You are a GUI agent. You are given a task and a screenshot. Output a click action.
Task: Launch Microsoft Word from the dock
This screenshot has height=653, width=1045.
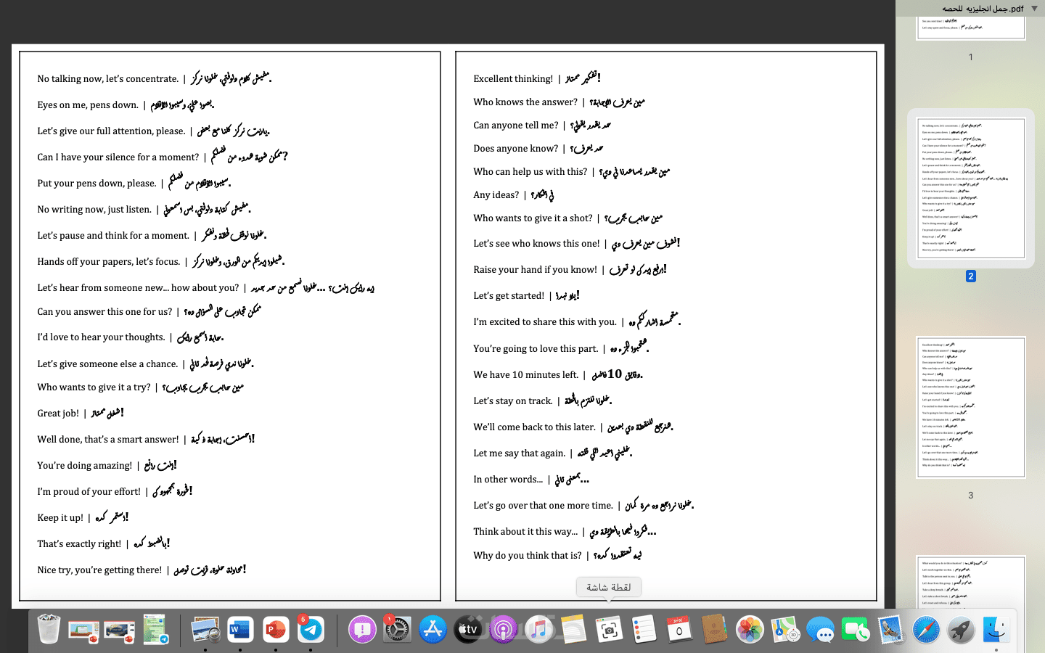click(241, 629)
